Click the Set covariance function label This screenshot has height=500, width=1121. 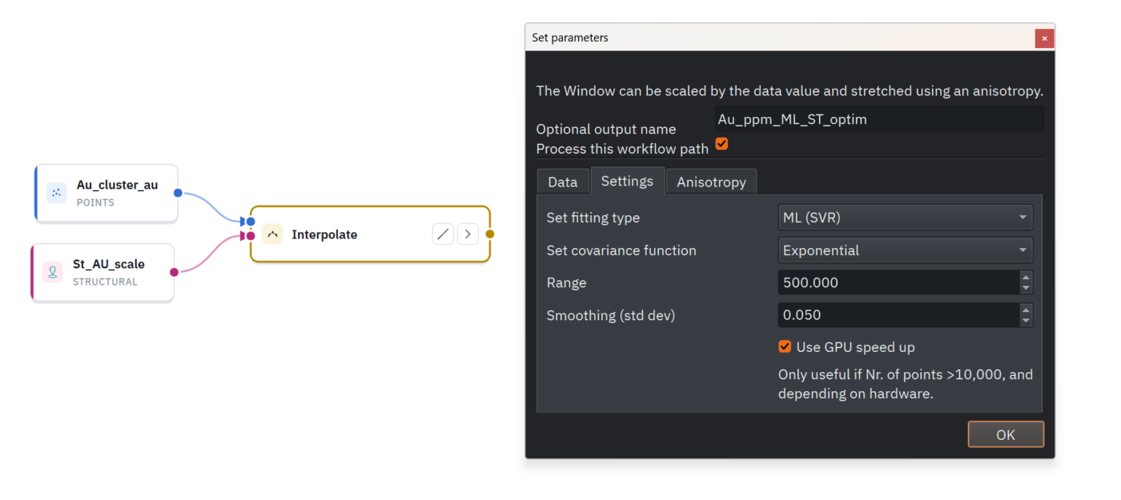(x=621, y=250)
